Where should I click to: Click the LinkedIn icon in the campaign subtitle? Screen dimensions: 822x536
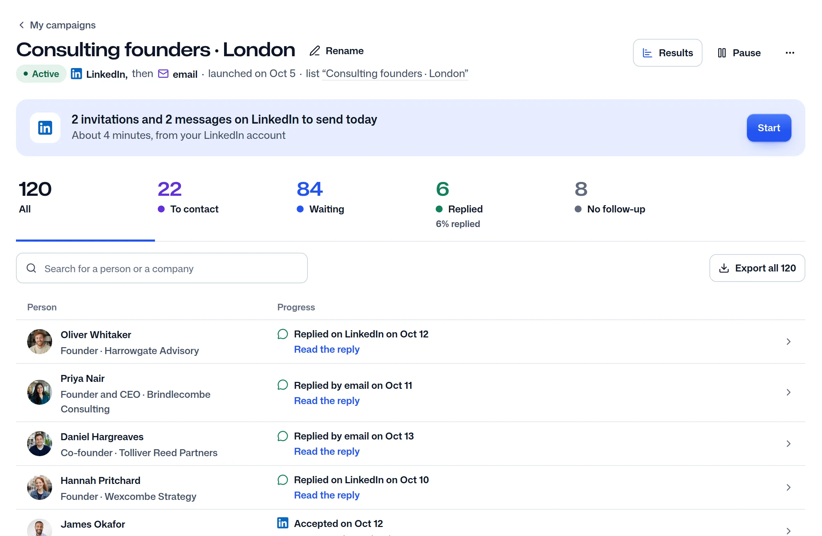[x=76, y=74]
